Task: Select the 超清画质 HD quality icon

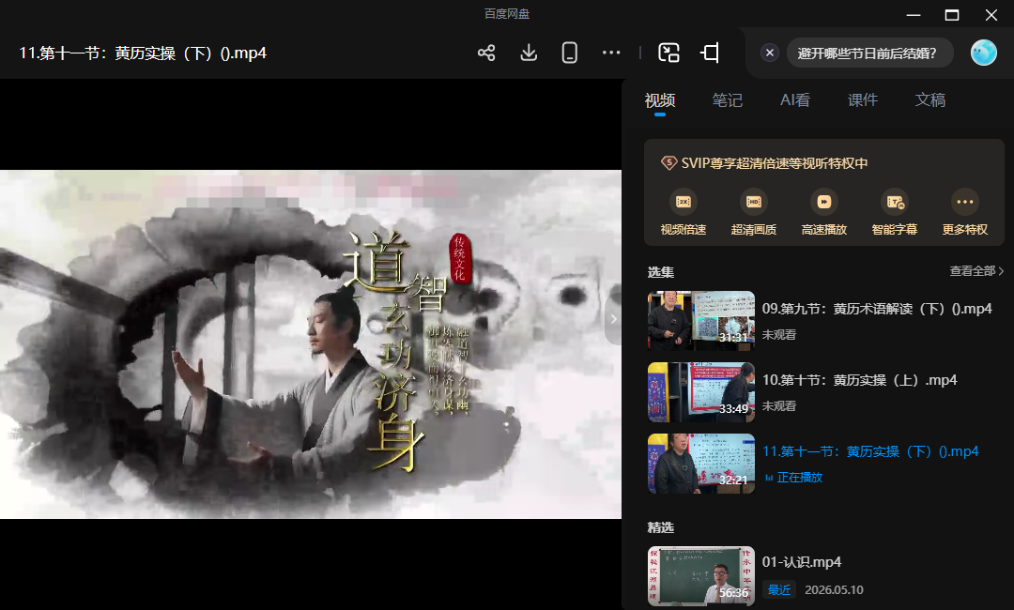Action: 753,202
